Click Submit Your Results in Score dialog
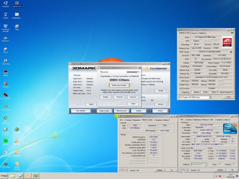Viewport: 239px width, 179px height. [x=119, y=85]
